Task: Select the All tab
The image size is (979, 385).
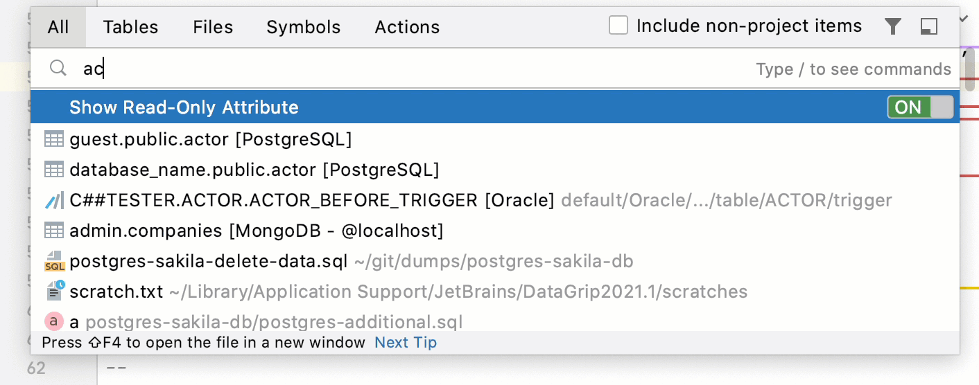Action: [x=58, y=27]
